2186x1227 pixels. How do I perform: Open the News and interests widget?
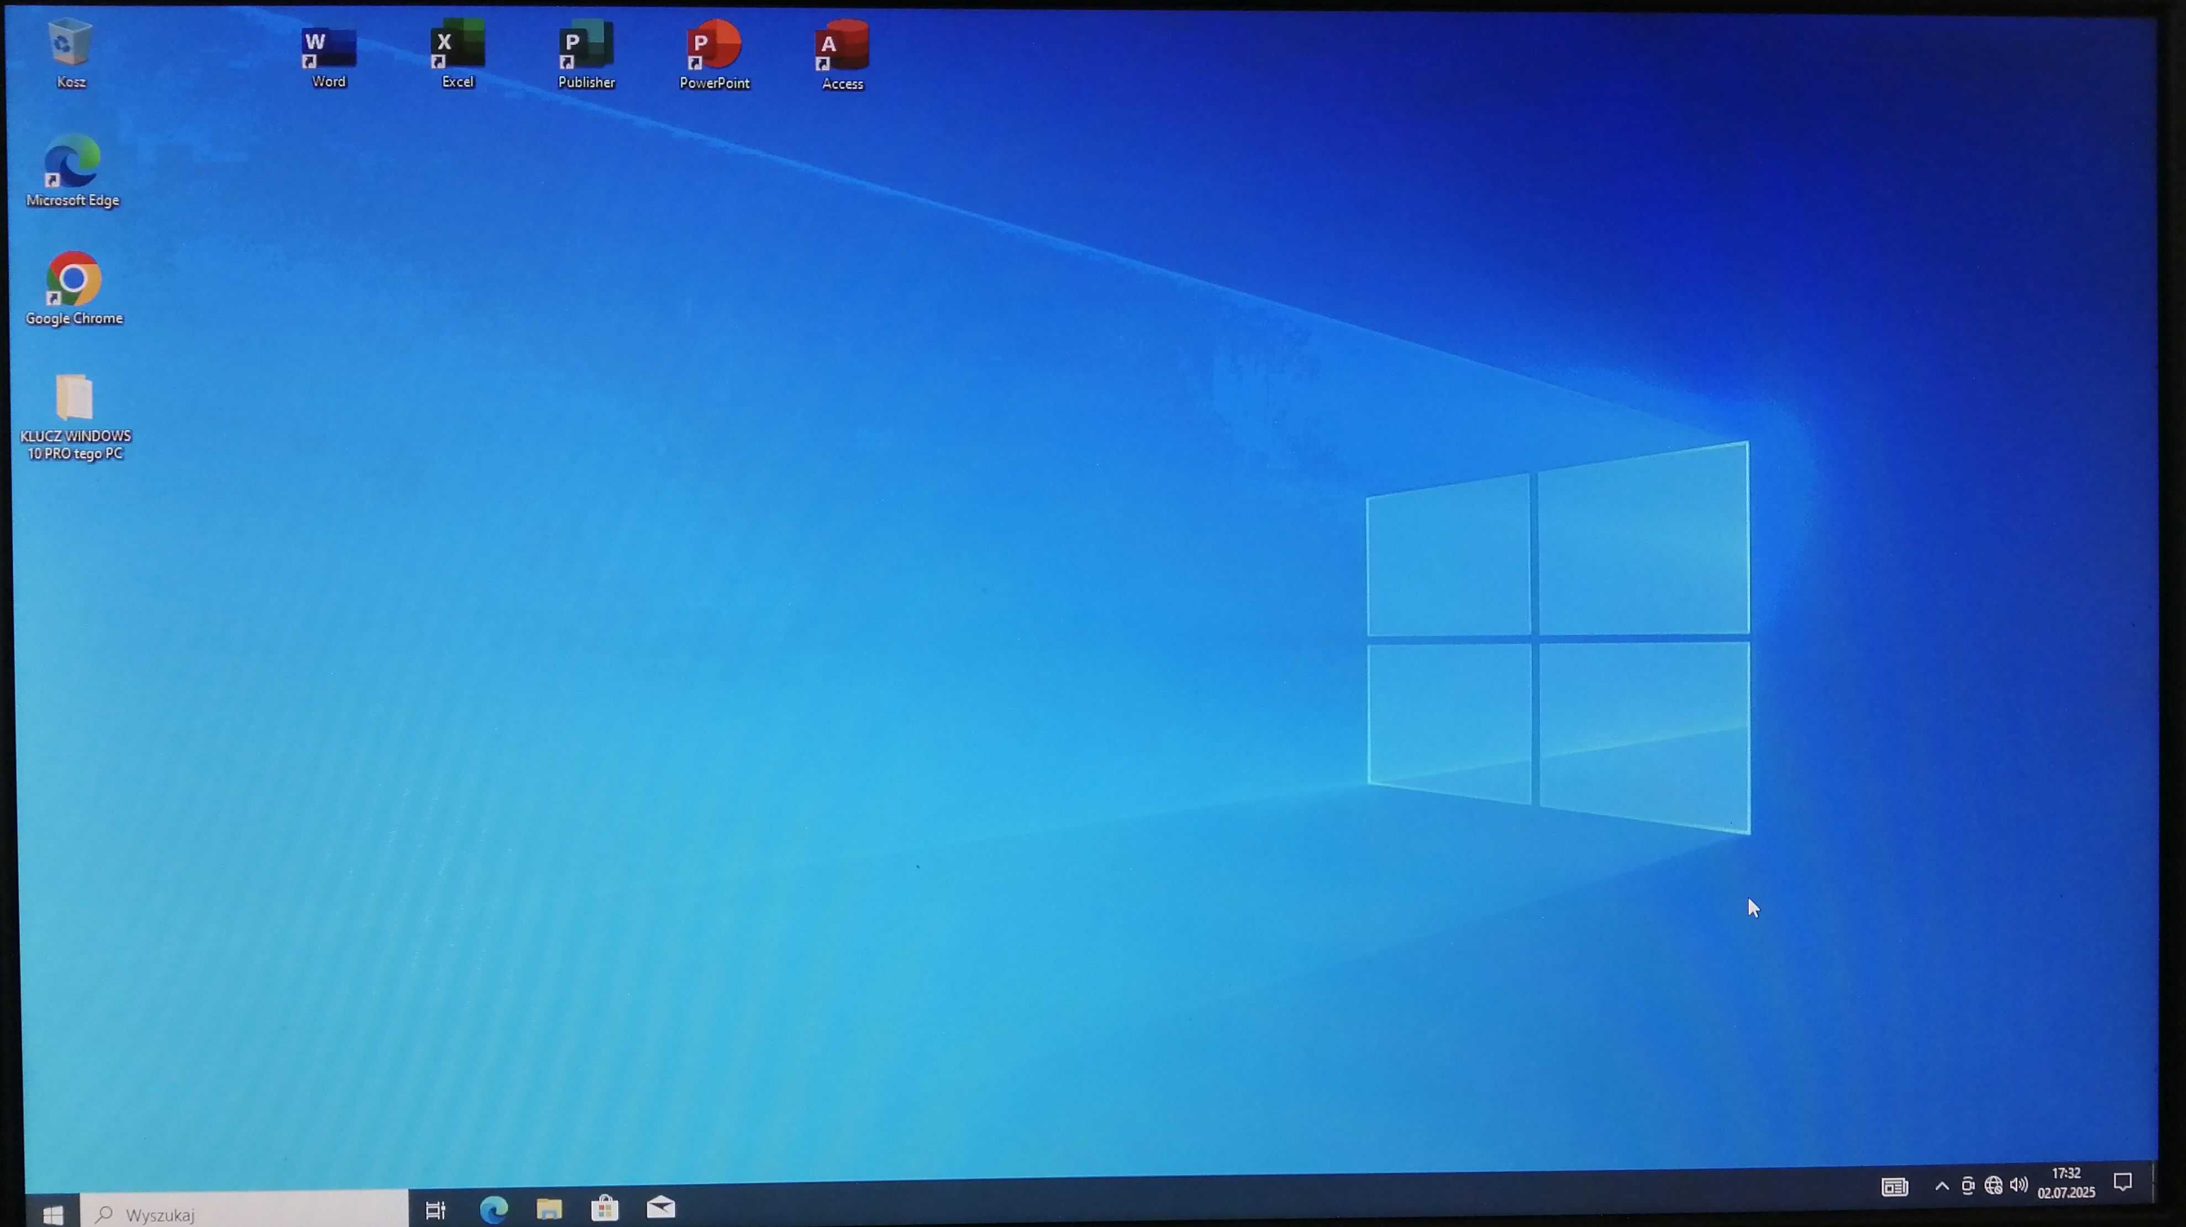(x=1894, y=1187)
